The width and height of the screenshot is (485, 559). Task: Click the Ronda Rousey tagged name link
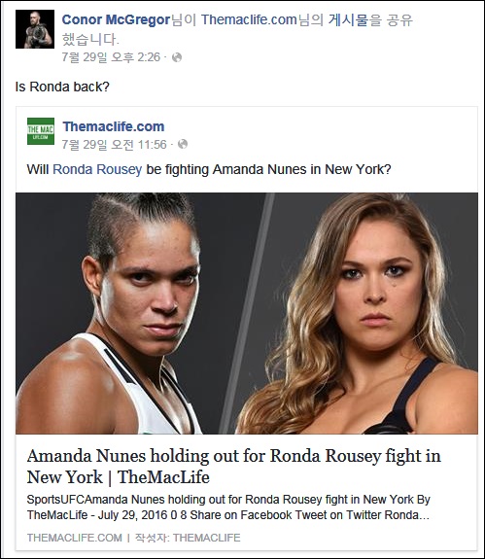(x=97, y=169)
